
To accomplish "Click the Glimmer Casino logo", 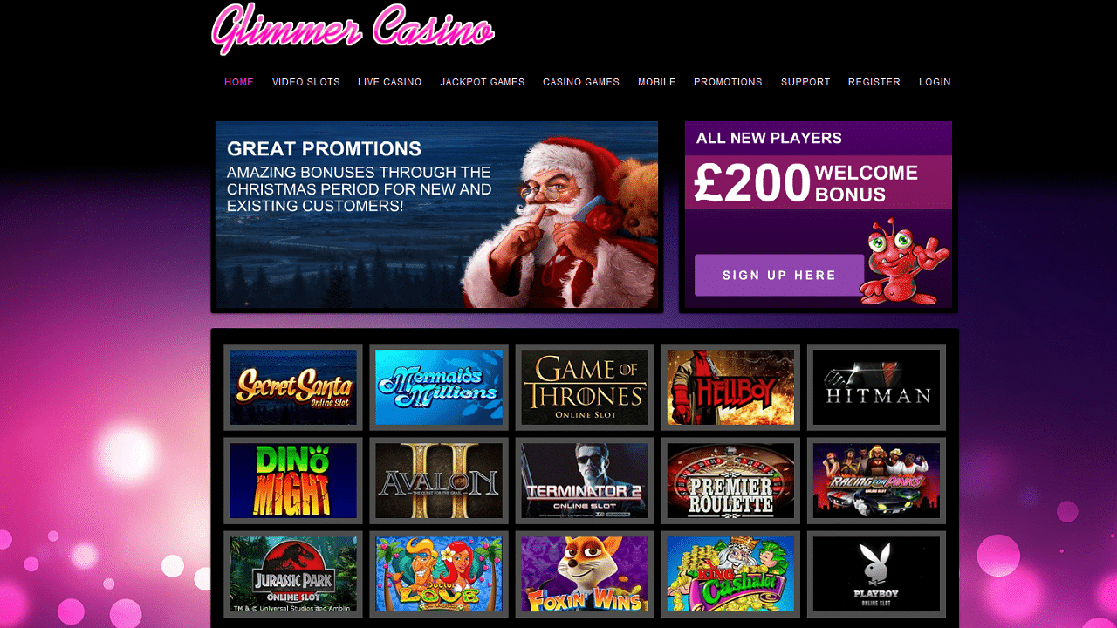I will pos(353,28).
